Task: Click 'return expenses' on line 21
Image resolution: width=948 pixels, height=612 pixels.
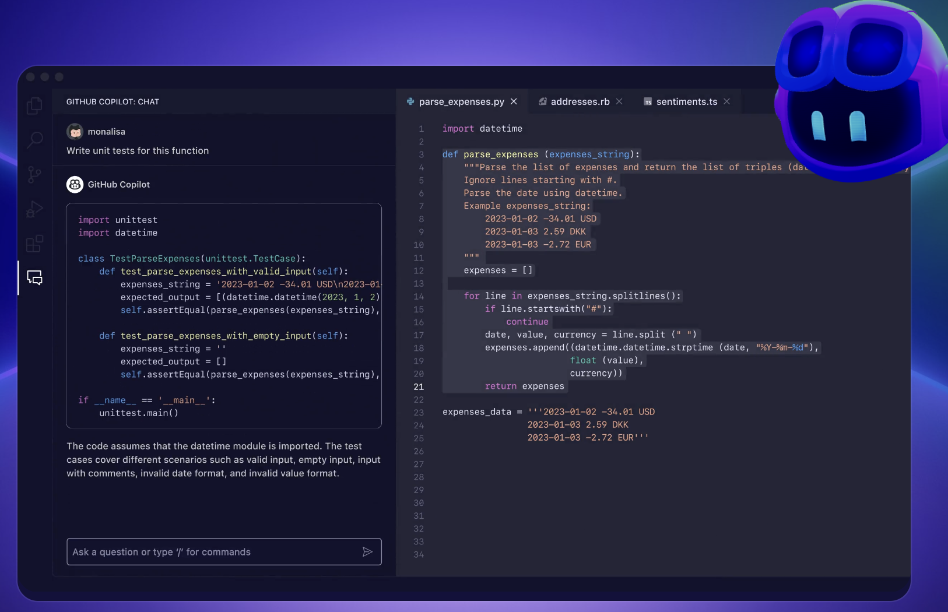Action: click(x=525, y=386)
